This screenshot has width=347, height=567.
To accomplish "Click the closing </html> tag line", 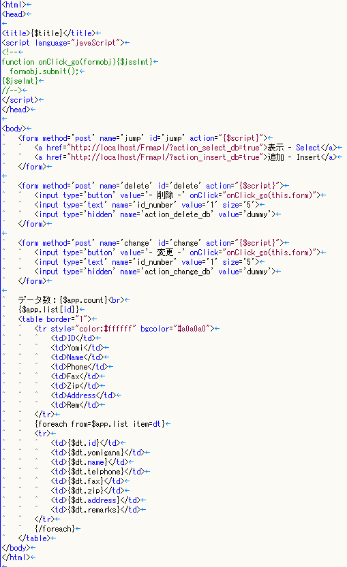I will click(16, 557).
